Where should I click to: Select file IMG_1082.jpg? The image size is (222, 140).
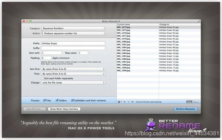pos(123,47)
